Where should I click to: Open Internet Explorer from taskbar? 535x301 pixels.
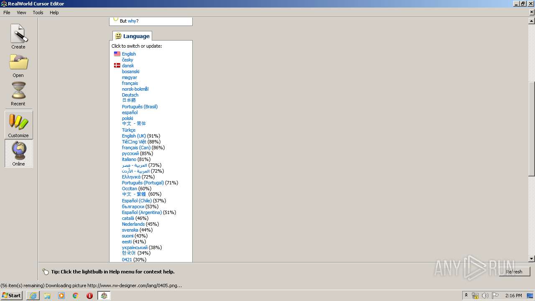coord(33,296)
